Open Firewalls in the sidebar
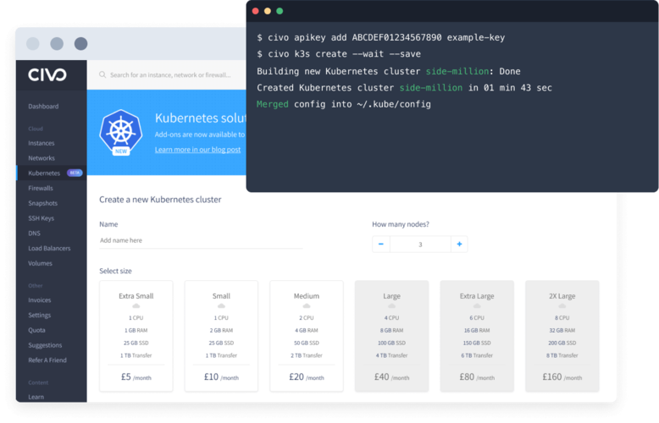 [41, 188]
